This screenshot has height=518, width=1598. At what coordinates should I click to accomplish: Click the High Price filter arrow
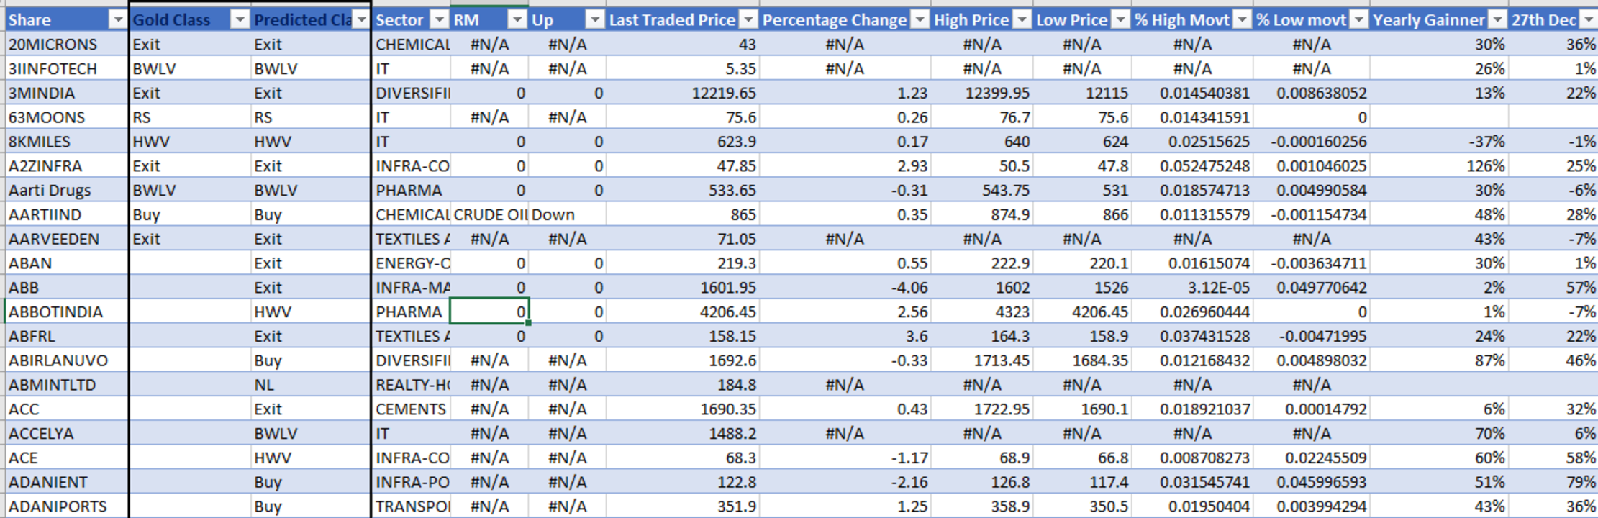click(1022, 20)
